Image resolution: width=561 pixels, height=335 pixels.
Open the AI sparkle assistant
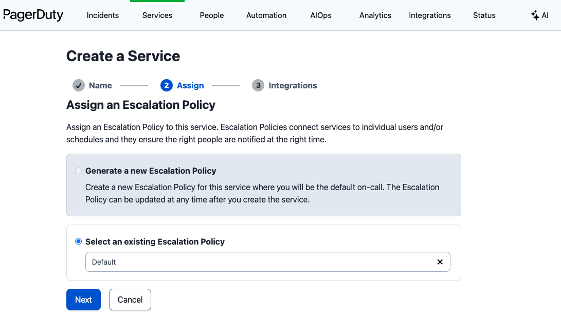point(539,15)
